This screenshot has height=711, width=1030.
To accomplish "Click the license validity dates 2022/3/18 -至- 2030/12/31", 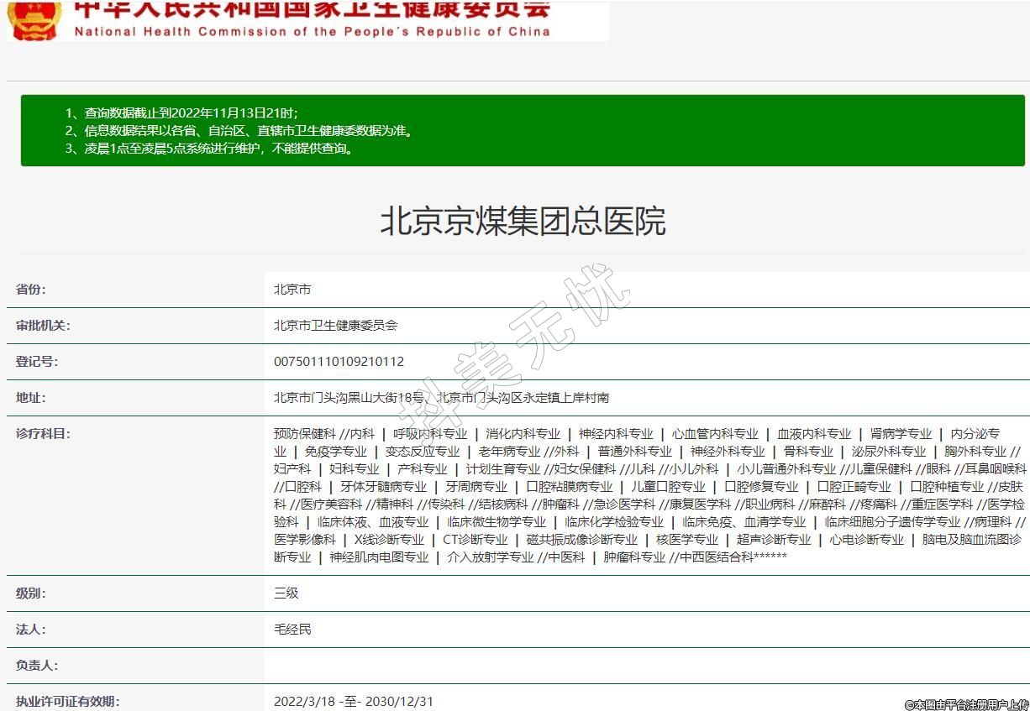I will click(x=354, y=702).
